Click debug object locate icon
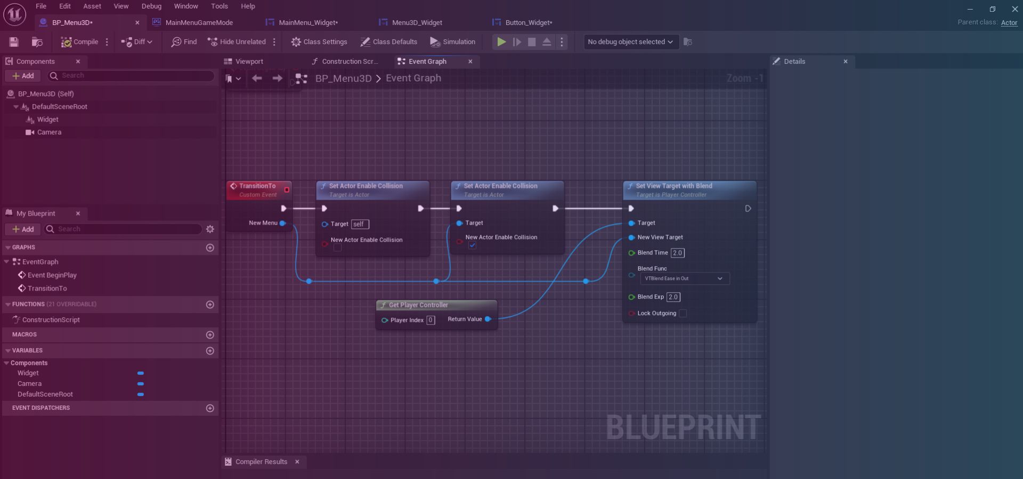Viewport: 1023px width, 479px height. pyautogui.click(x=688, y=42)
